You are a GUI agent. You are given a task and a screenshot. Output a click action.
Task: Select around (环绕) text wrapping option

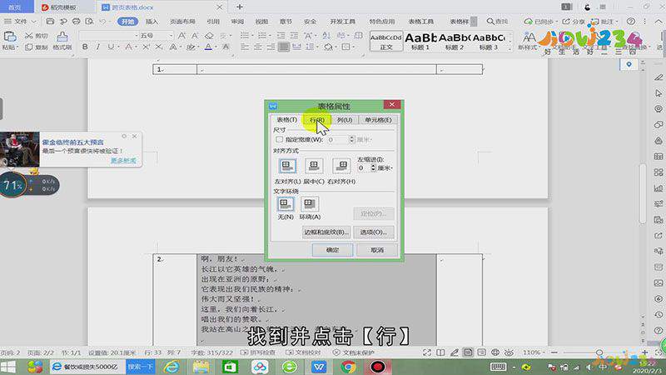[309, 204]
